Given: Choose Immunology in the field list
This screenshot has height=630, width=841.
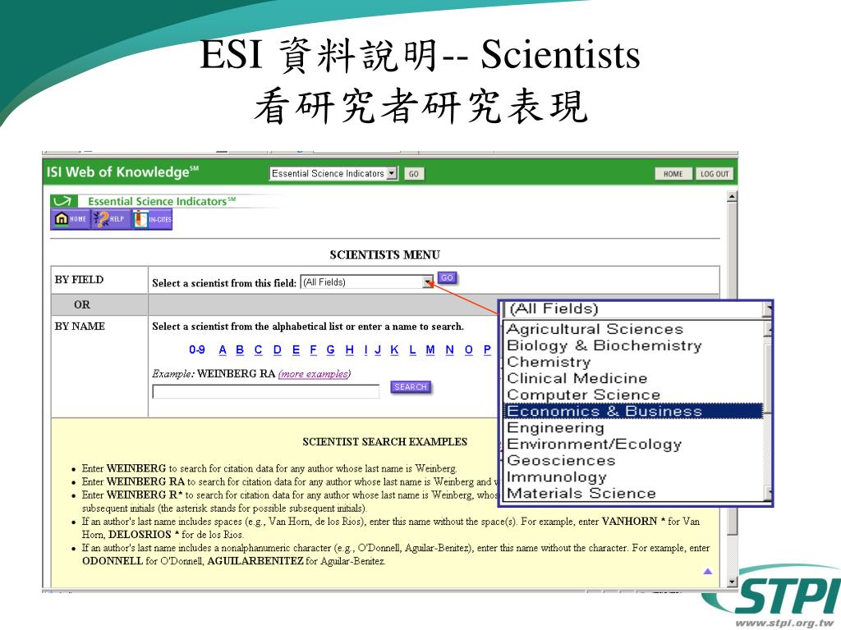Looking at the screenshot, I should (x=557, y=477).
